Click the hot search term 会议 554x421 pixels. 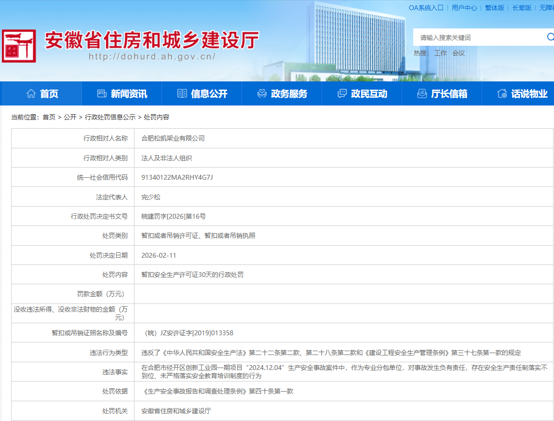click(x=458, y=53)
